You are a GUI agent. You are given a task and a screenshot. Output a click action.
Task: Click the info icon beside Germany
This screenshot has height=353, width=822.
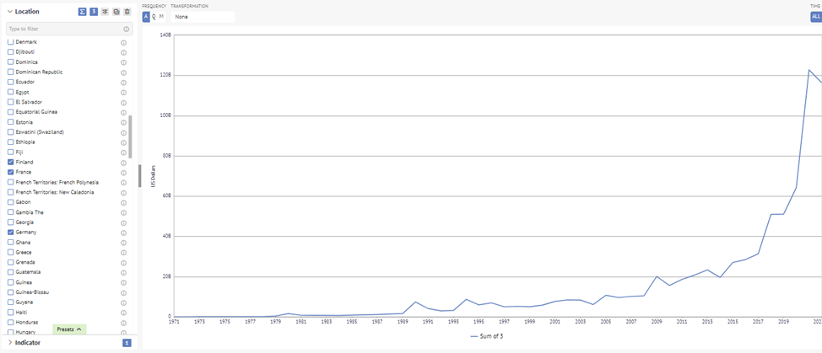click(124, 233)
